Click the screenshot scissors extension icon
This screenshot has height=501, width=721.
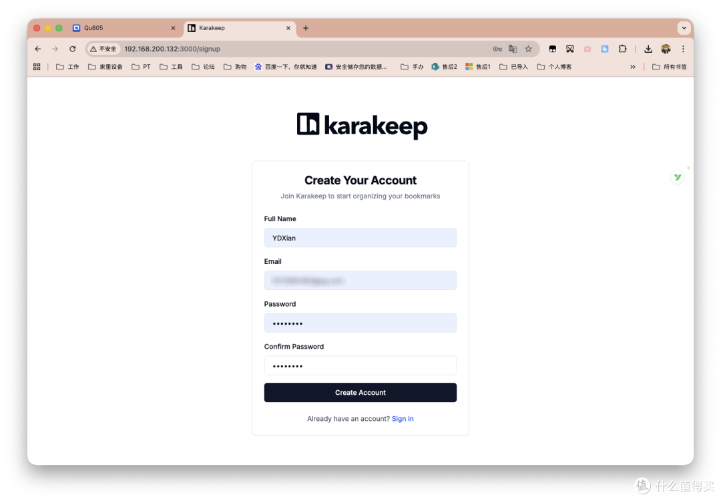(570, 49)
